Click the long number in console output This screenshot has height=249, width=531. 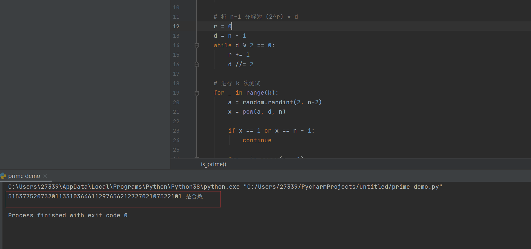click(95, 197)
